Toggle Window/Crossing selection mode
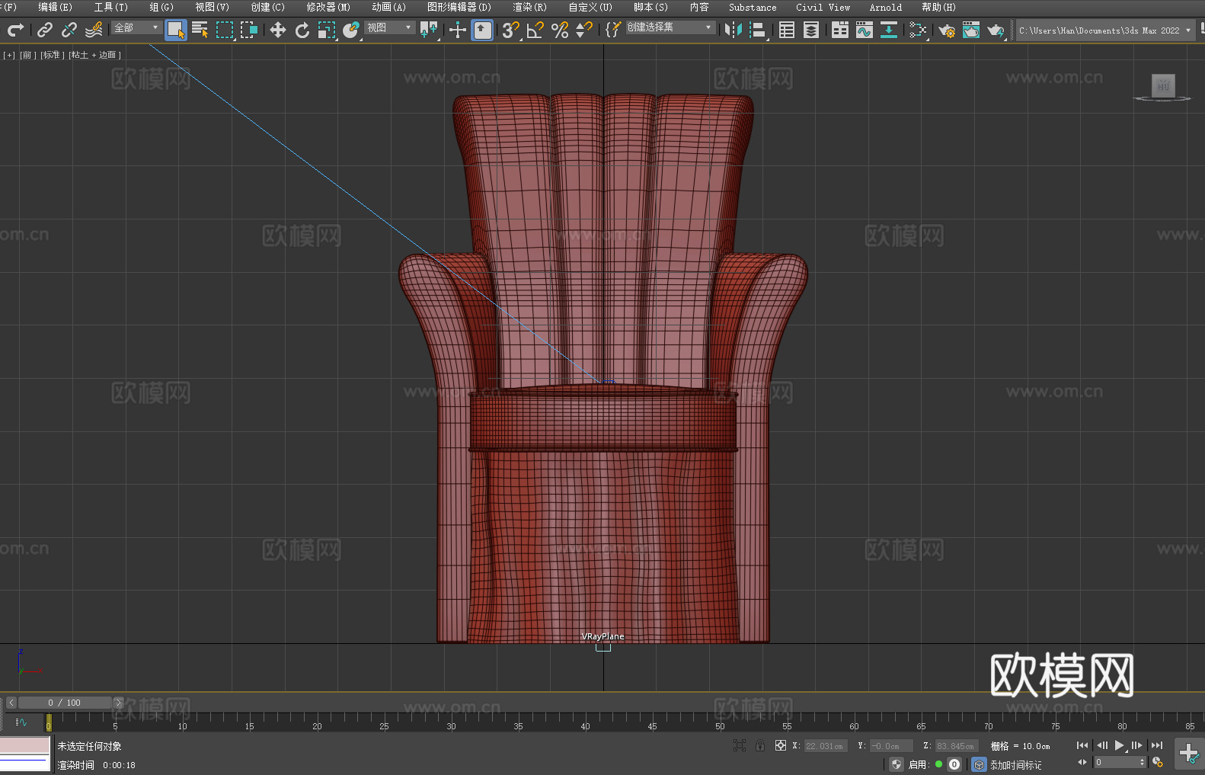The height and width of the screenshot is (775, 1205). tap(249, 30)
